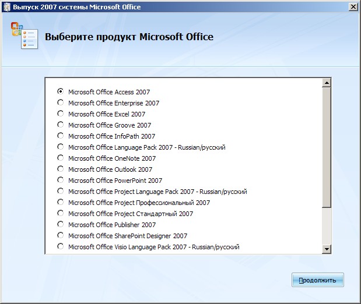Screen dimensions: 361x304
Task: Click the setup installer icon in title bar
Action: tap(6, 7)
